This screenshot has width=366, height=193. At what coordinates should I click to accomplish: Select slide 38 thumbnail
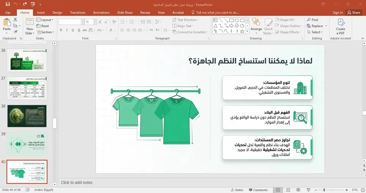pyautogui.click(x=27, y=116)
